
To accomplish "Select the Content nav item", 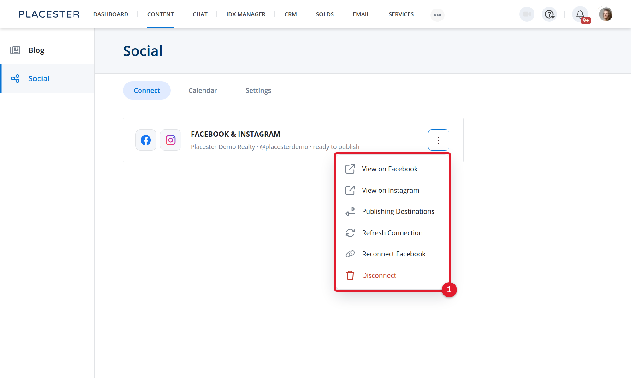I will click(x=160, y=14).
